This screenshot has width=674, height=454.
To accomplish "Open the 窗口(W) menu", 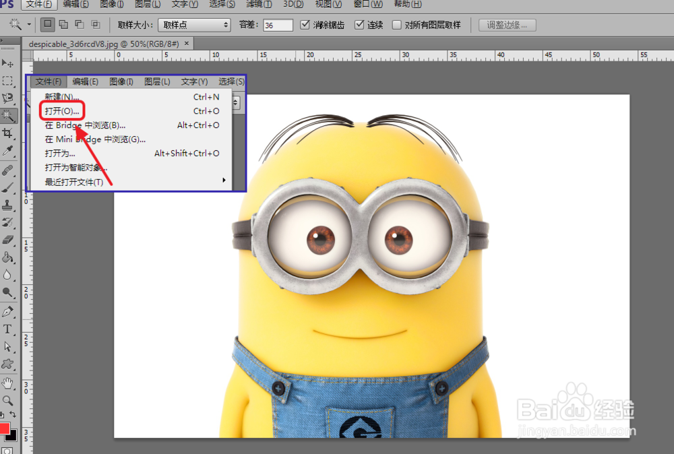I will [368, 4].
